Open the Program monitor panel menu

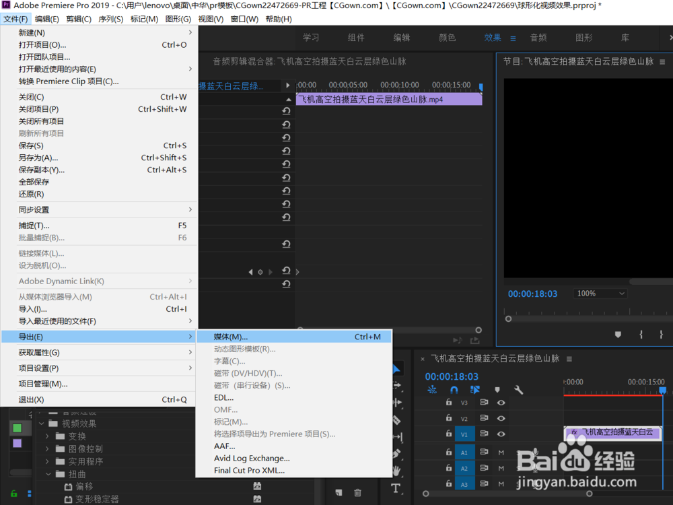click(x=662, y=62)
